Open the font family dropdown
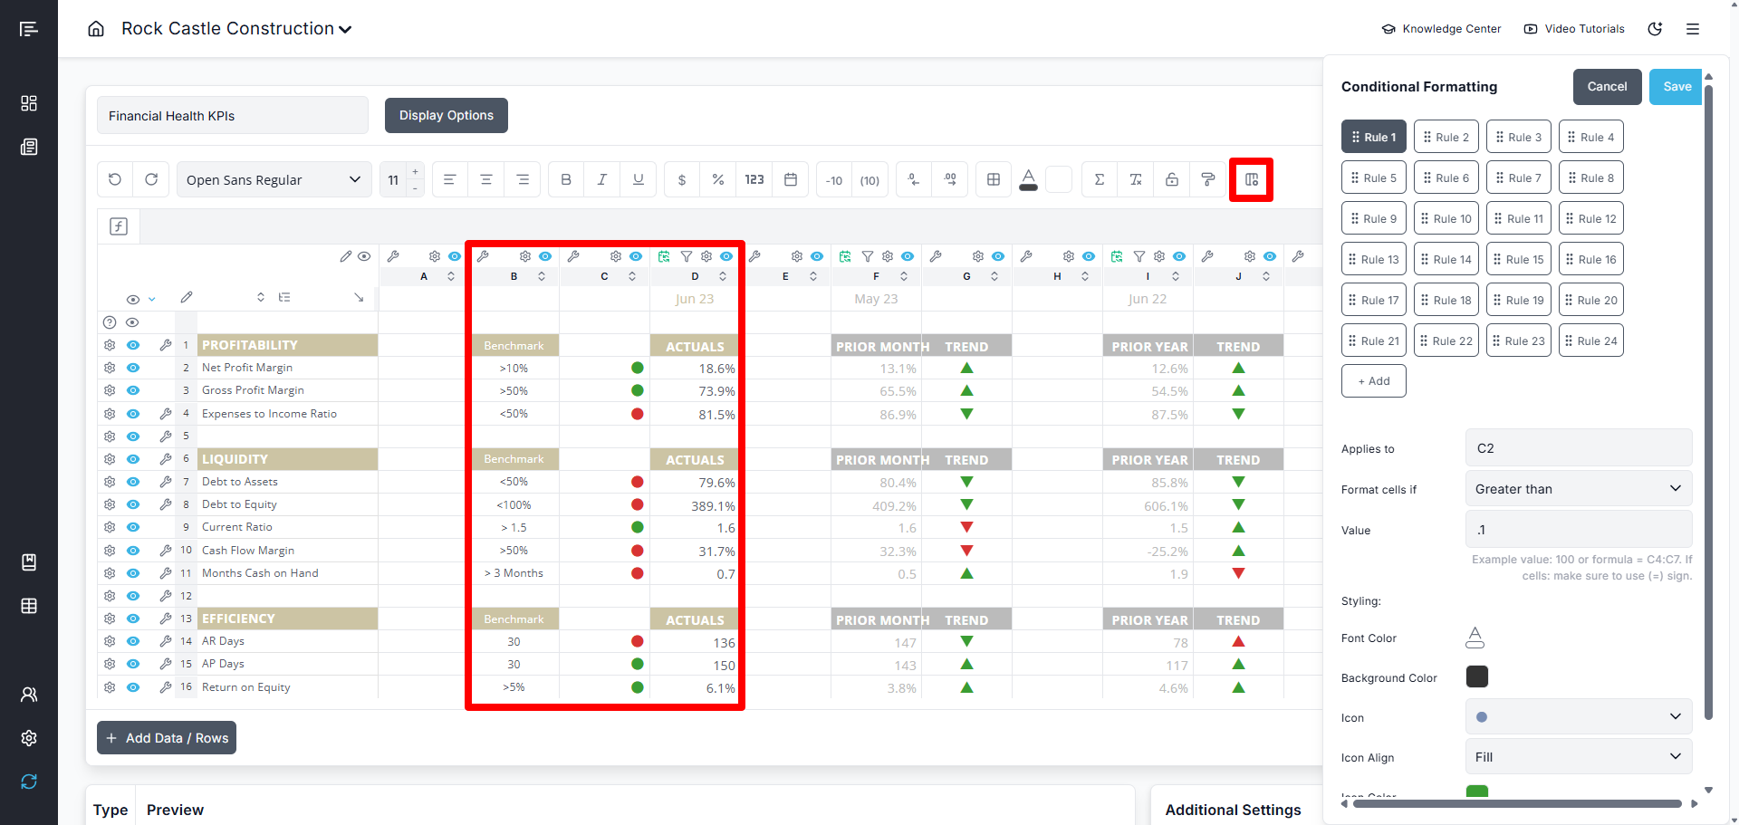 (274, 179)
